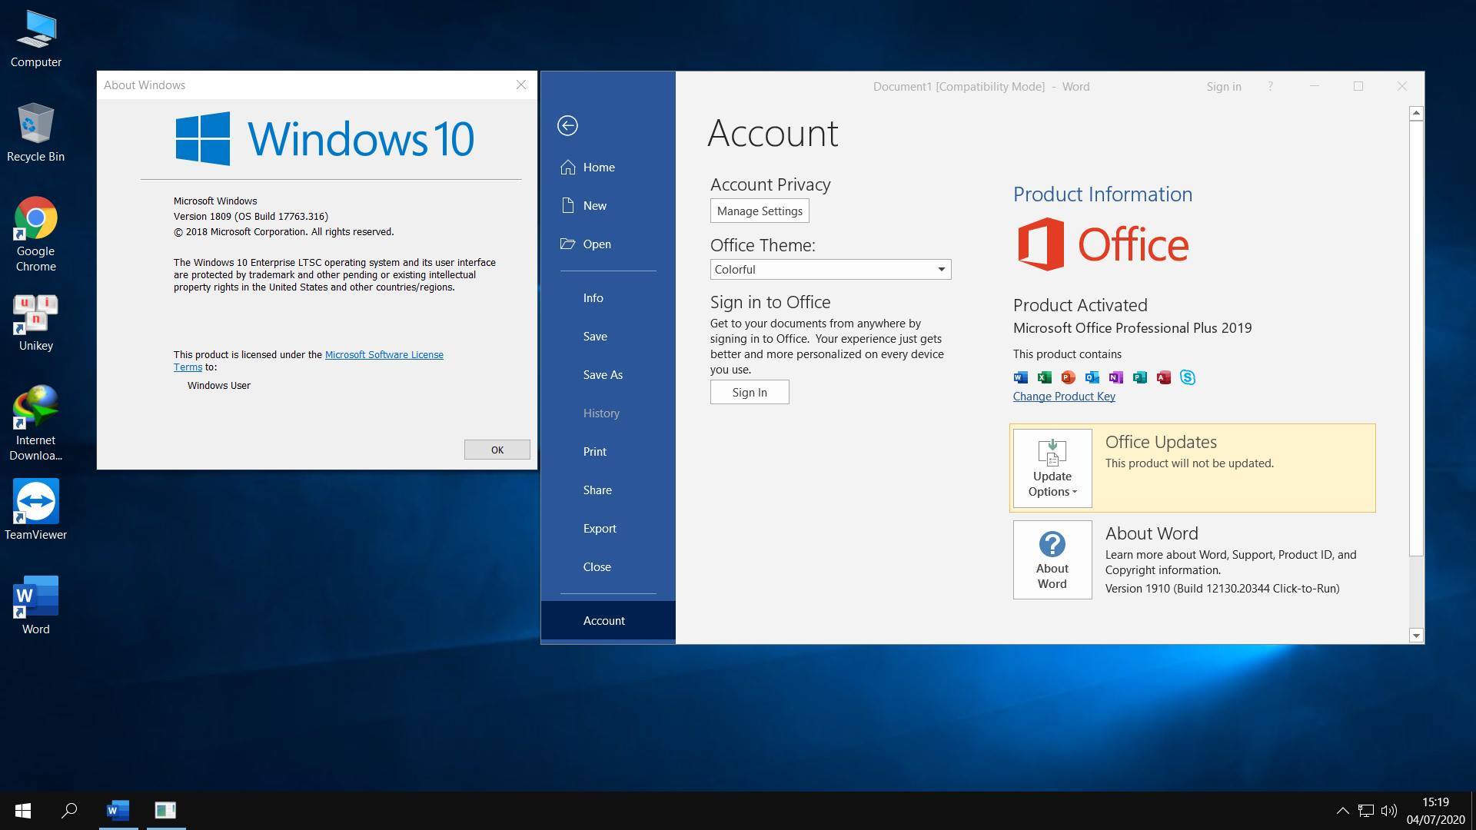Switch to Word on the taskbar
Viewport: 1476px width, 830px height.
118,810
